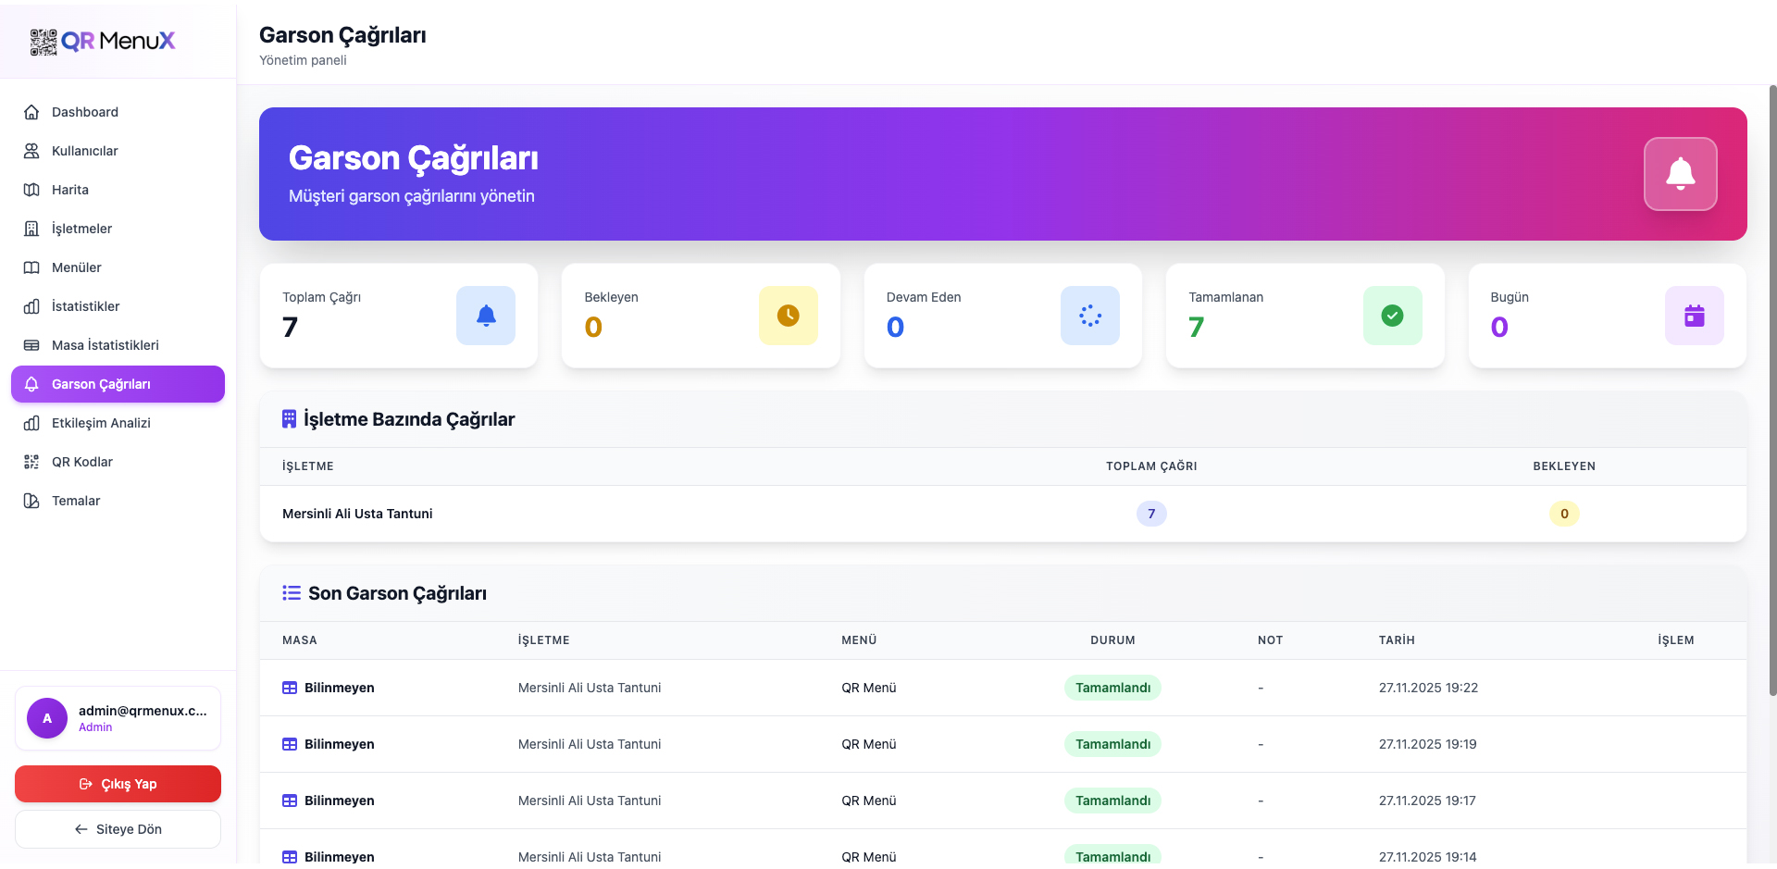Image resolution: width=1777 pixels, height=869 pixels.
Task: Click the Siteye Dön button
Action: [x=118, y=829]
